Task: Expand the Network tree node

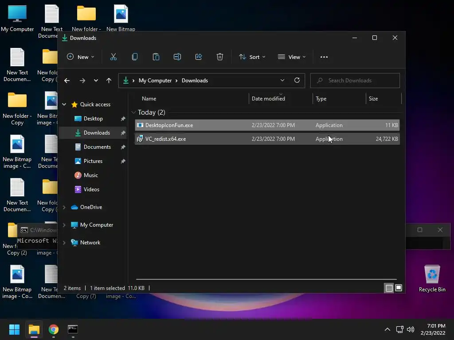Action: pos(64,243)
